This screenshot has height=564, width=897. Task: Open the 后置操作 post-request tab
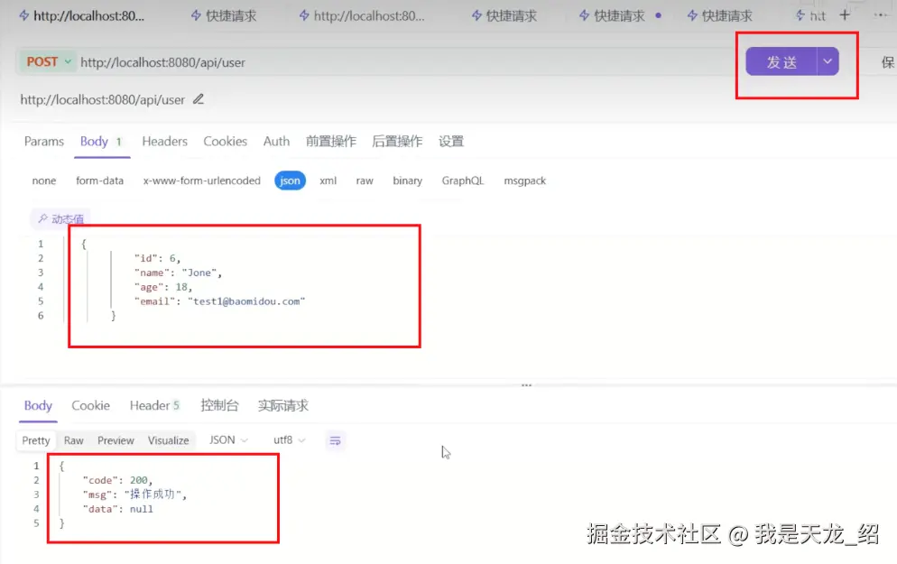click(x=397, y=142)
